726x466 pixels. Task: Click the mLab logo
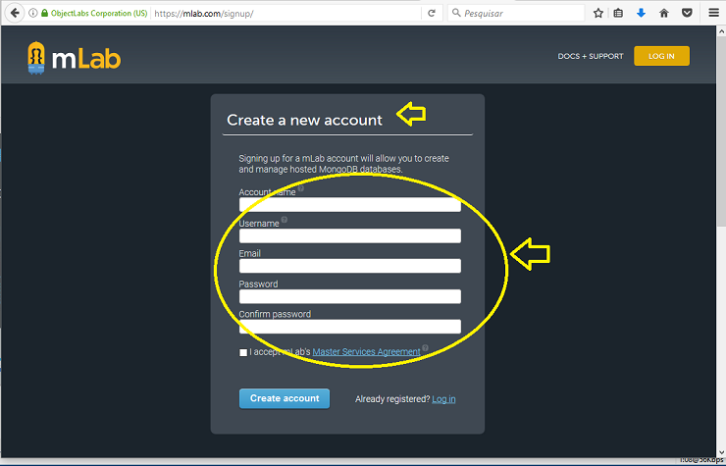tap(75, 58)
